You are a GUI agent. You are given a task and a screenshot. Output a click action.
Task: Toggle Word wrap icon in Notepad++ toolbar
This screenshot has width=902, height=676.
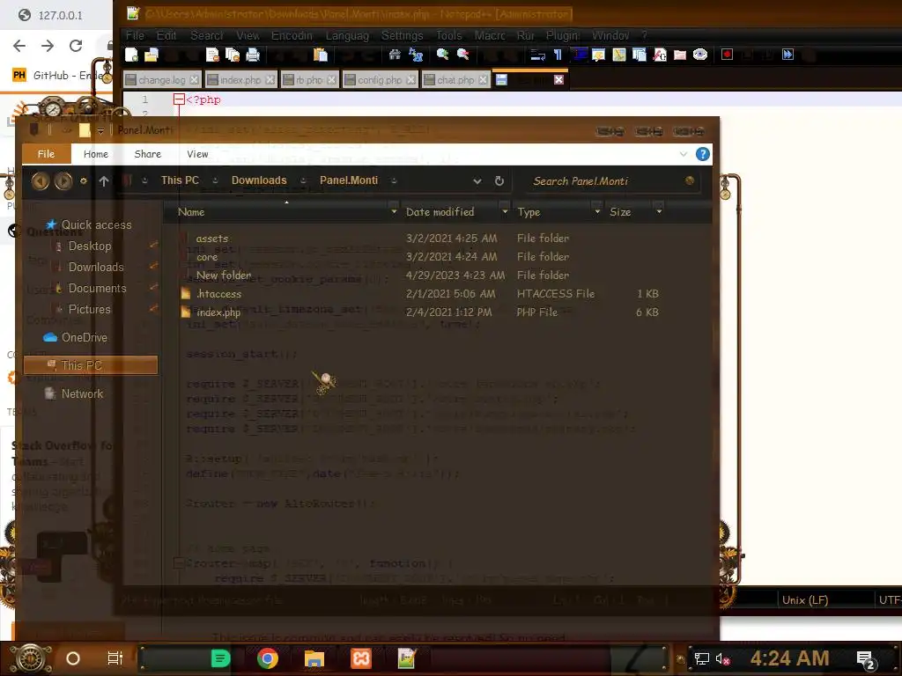538,55
